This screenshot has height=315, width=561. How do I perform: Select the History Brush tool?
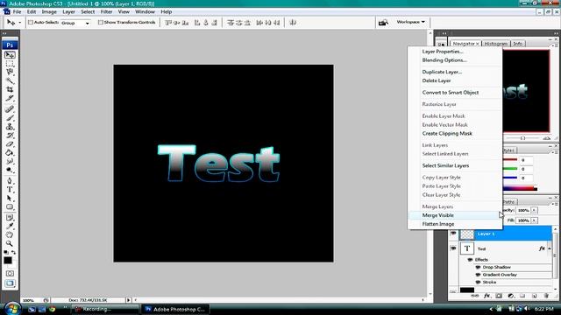tap(10, 136)
